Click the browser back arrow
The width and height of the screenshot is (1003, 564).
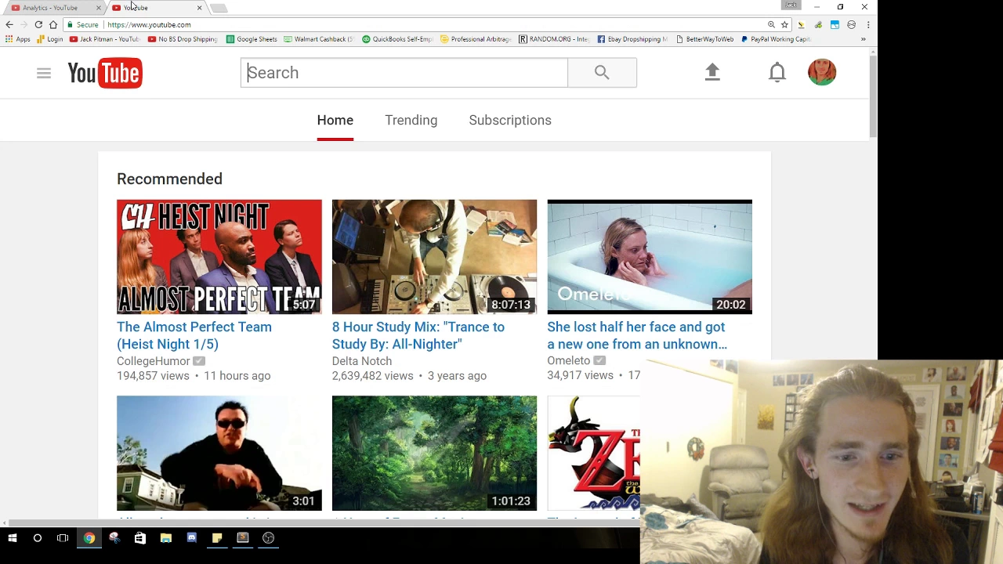tap(9, 24)
